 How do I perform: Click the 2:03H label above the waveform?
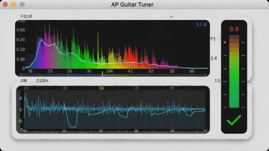click(42, 81)
